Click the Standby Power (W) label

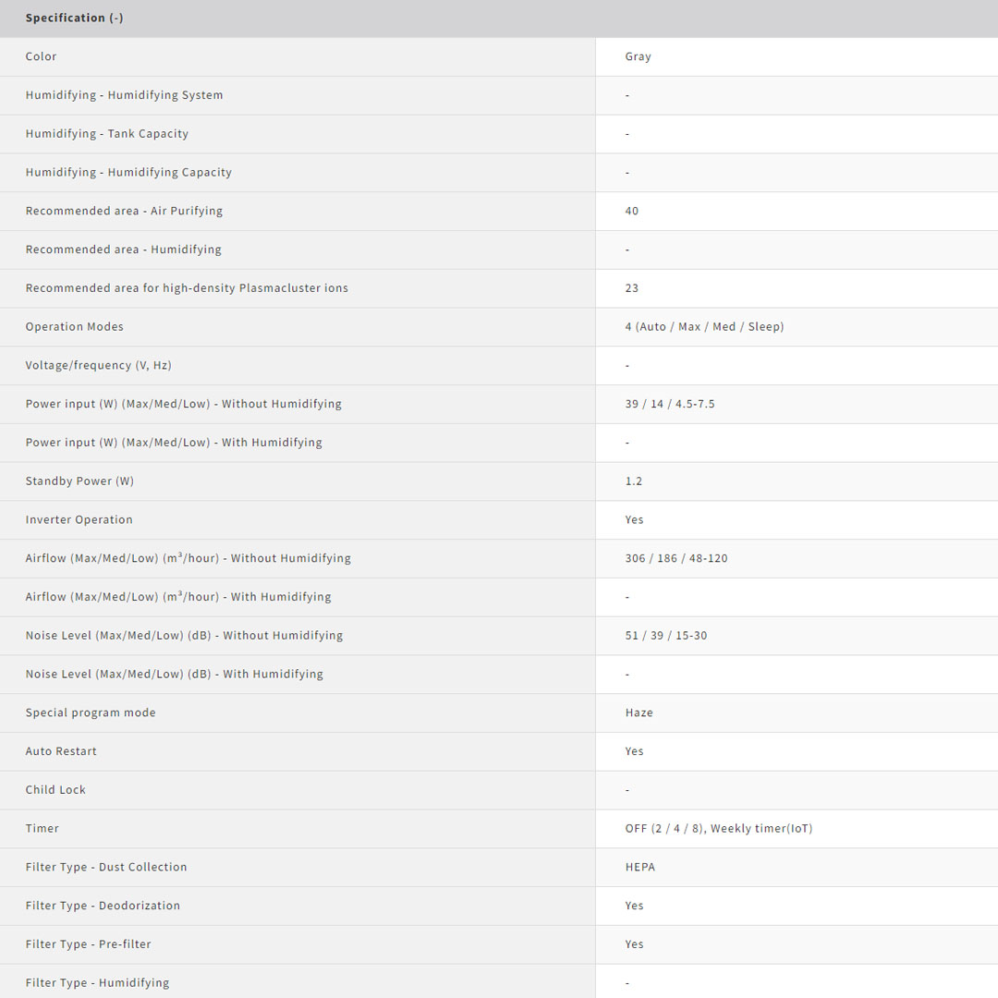pyautogui.click(x=79, y=481)
